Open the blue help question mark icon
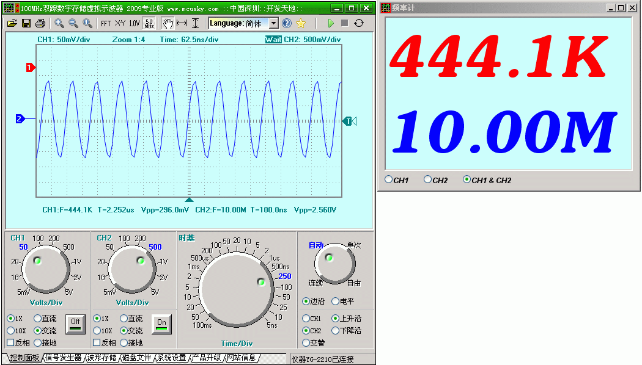This screenshot has height=365, width=642. click(287, 23)
